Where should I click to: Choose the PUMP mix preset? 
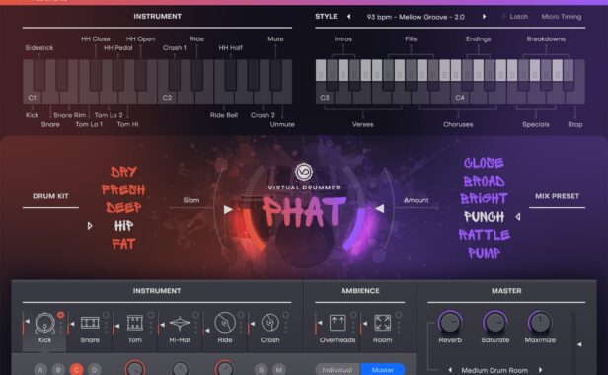click(484, 253)
